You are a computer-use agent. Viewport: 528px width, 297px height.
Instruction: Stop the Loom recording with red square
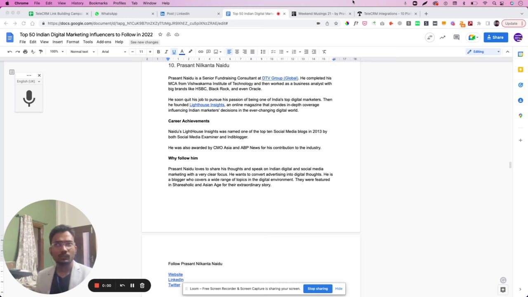click(x=97, y=285)
